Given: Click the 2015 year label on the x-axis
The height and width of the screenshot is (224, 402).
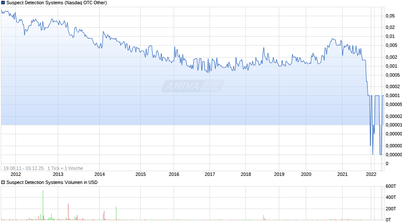Looking at the screenshot, I should click(141, 174).
